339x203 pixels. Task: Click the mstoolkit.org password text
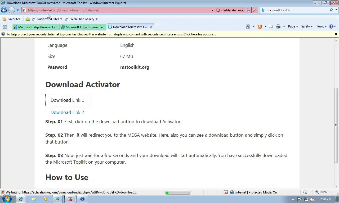135,67
